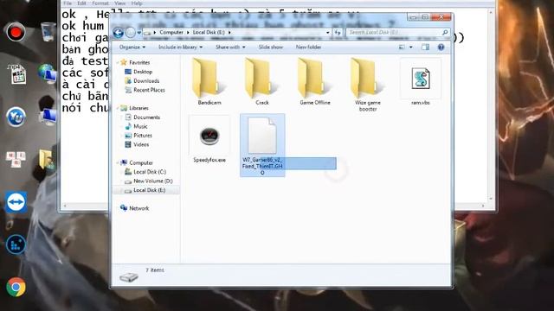554x311 pixels.
Task: Open Notepad File menu
Action: click(68, 3)
